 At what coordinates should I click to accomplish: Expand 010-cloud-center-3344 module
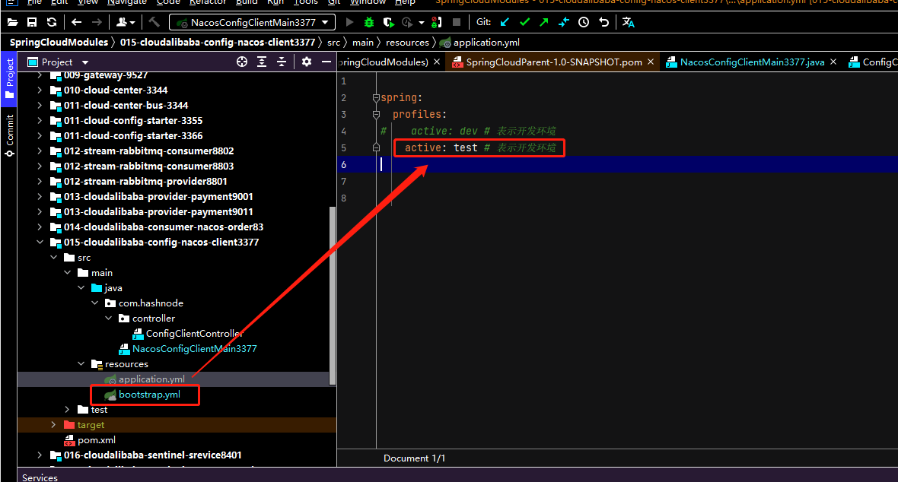[40, 90]
